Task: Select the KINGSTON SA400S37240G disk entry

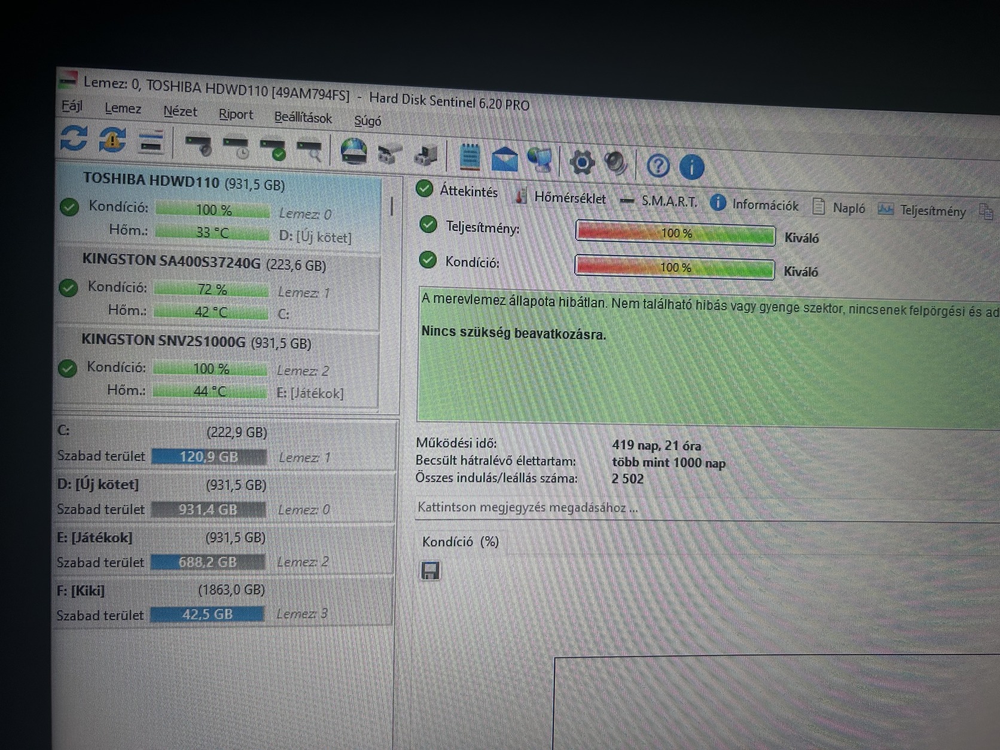Action: 218,288
